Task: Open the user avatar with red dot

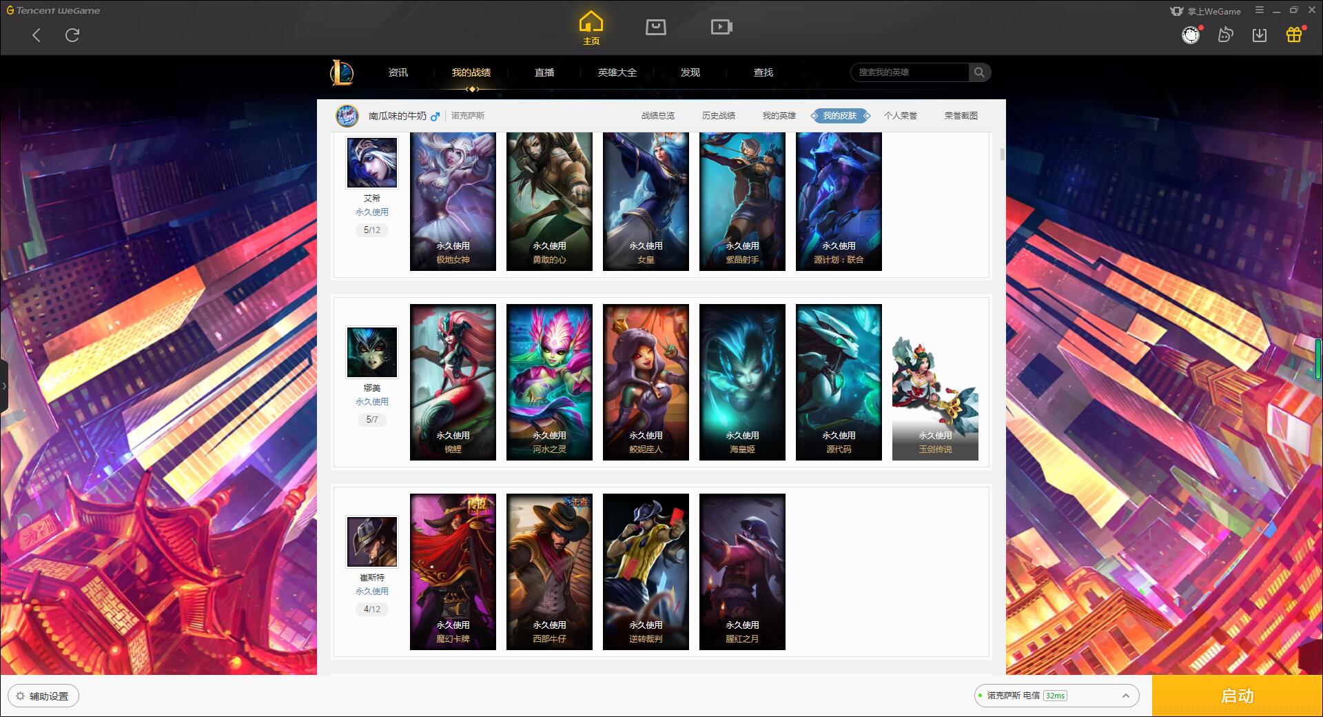Action: click(1191, 34)
